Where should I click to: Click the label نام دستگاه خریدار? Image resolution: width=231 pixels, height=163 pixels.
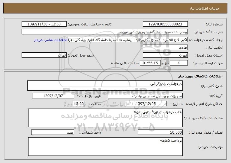208,32
